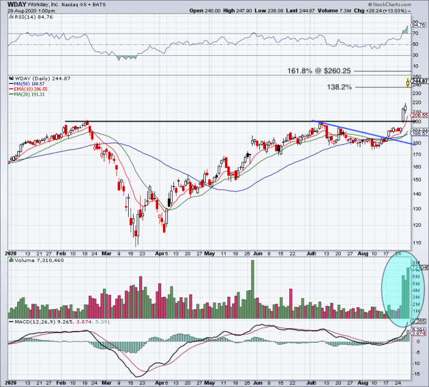The image size is (429, 387).
Task: Click the 3.874 tag on the MACD axis
Action: [x=419, y=333]
